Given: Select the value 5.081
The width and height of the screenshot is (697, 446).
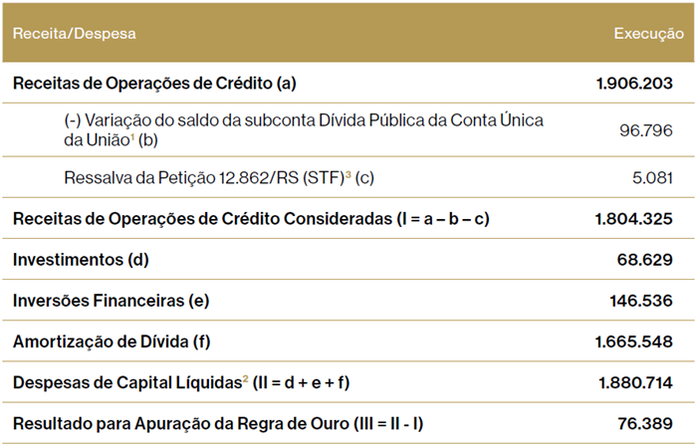Looking at the screenshot, I should pos(653,178).
